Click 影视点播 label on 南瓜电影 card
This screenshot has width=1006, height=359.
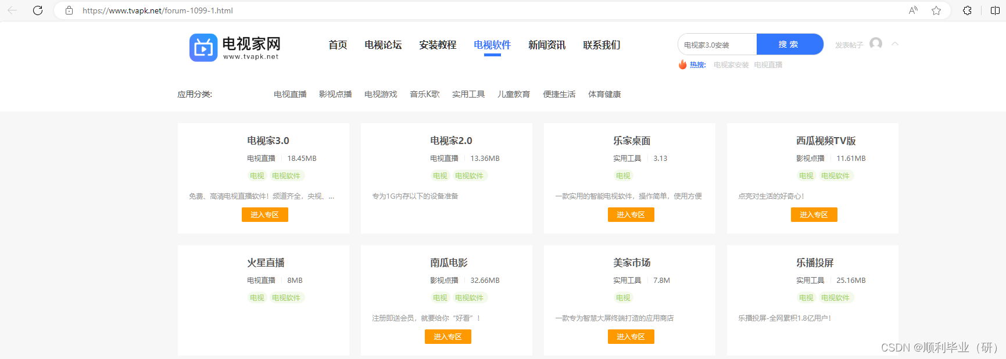[444, 281]
